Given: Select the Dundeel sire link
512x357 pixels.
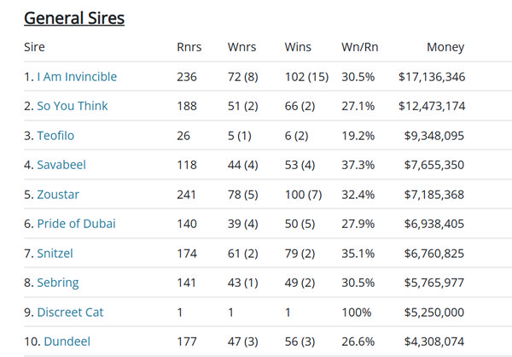Looking at the screenshot, I should pyautogui.click(x=67, y=342).
